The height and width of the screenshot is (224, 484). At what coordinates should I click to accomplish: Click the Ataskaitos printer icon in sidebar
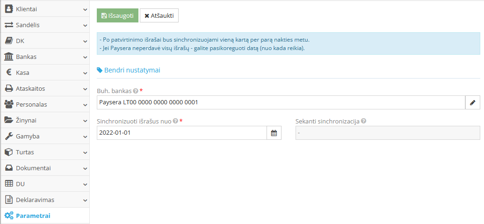[x=8, y=88]
